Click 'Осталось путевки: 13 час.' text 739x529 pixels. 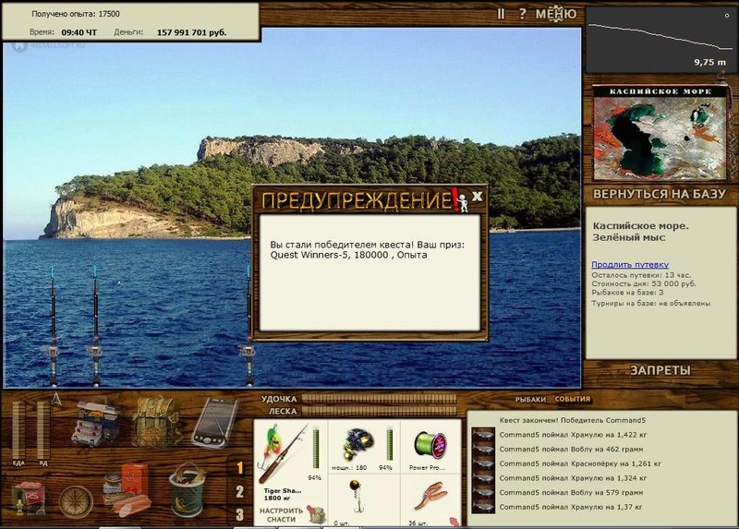(641, 275)
